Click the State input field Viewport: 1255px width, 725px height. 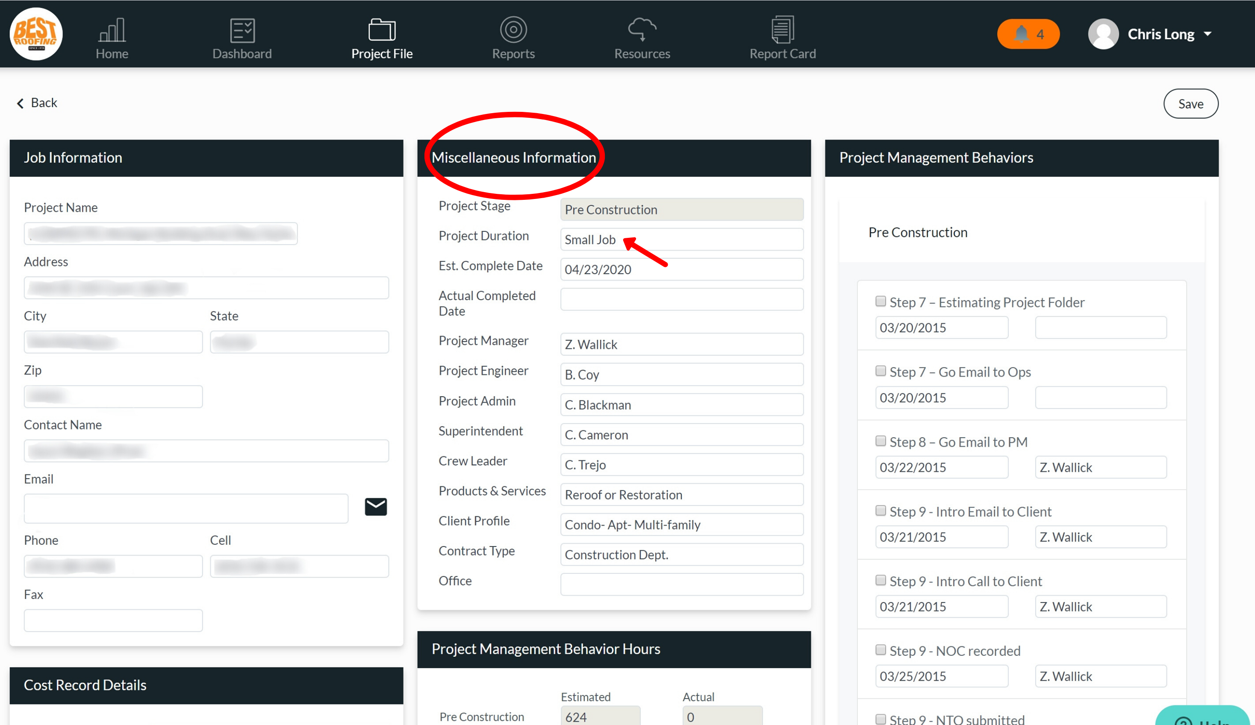pos(299,342)
